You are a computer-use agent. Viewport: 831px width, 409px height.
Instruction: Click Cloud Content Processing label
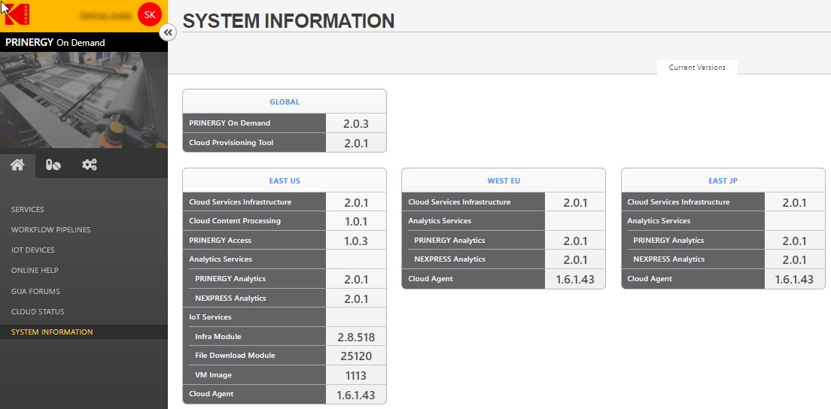[x=235, y=220]
